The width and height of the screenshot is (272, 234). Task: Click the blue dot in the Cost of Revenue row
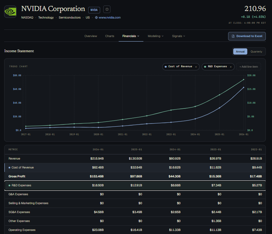[9, 167]
